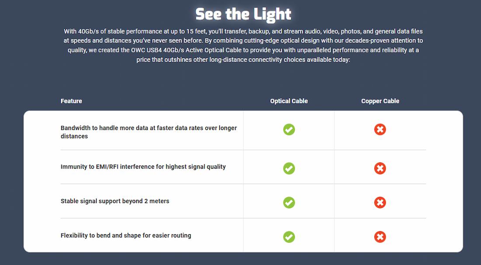481x265 pixels.
Task: Click the See the Light heading
Action: (243, 14)
